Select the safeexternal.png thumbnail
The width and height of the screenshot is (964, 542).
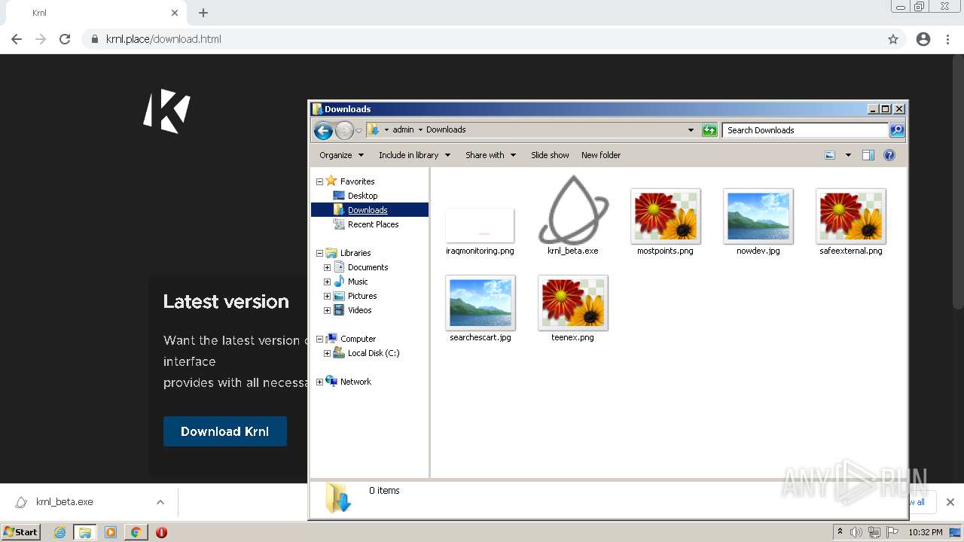point(851,216)
